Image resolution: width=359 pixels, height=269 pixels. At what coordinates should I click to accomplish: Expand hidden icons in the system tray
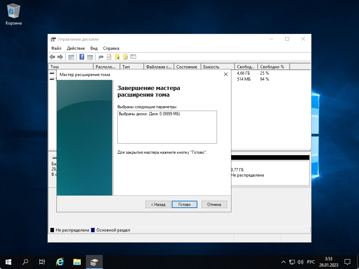point(283,262)
